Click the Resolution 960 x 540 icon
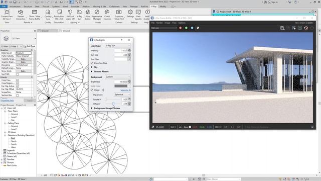The width and height of the screenshot is (321, 181). 59,12
